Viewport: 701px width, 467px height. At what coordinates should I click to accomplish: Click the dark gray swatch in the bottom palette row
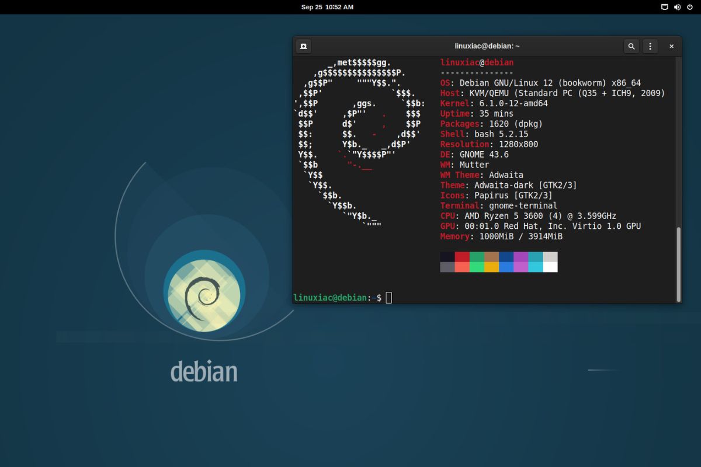(447, 267)
